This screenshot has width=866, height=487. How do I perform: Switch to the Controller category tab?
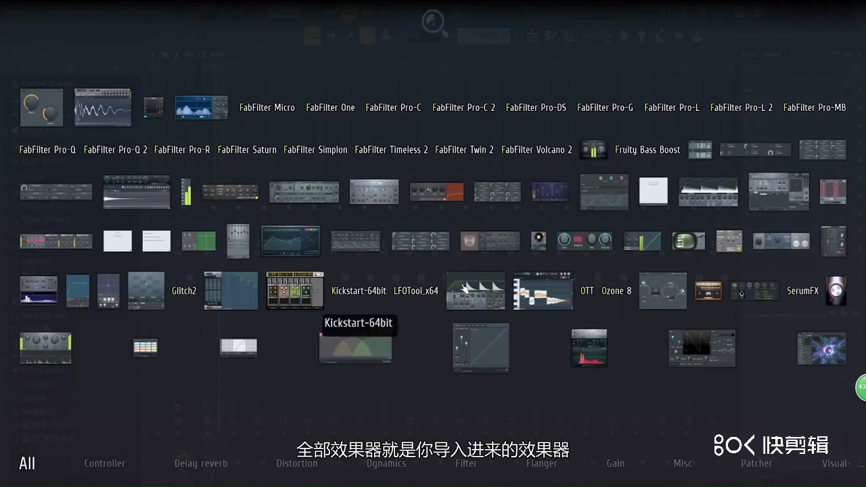coord(105,463)
